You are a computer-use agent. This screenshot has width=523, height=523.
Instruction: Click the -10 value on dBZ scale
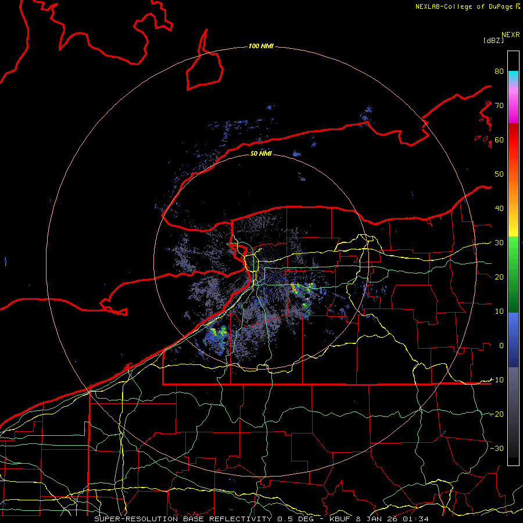(x=497, y=380)
